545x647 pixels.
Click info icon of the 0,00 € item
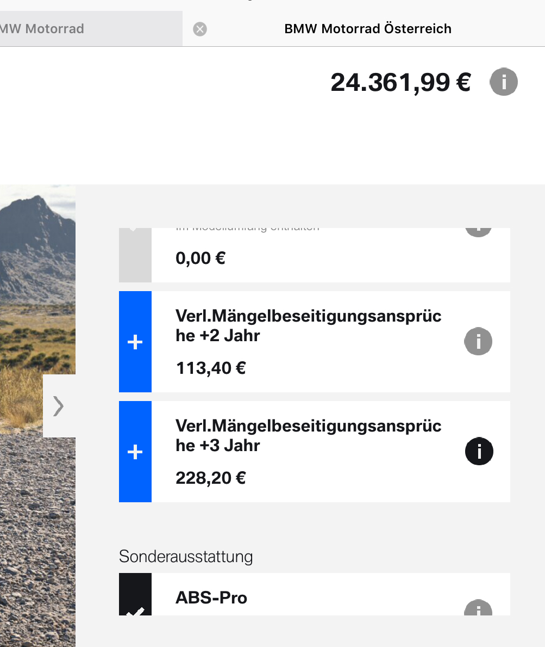pyautogui.click(x=478, y=231)
